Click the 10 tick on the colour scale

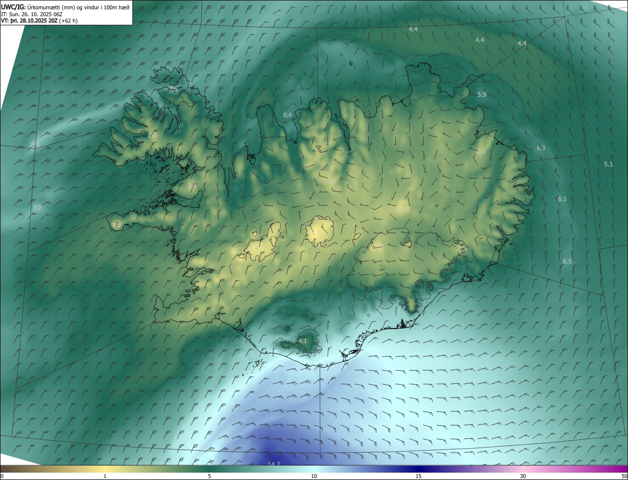click(x=314, y=476)
